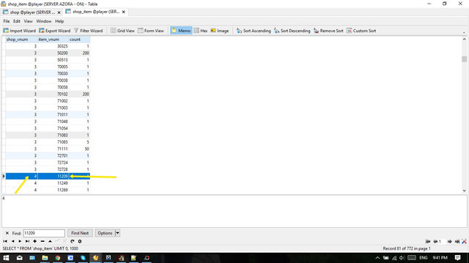Switch to Form View
Screen dimensions: 469x263
(151, 31)
